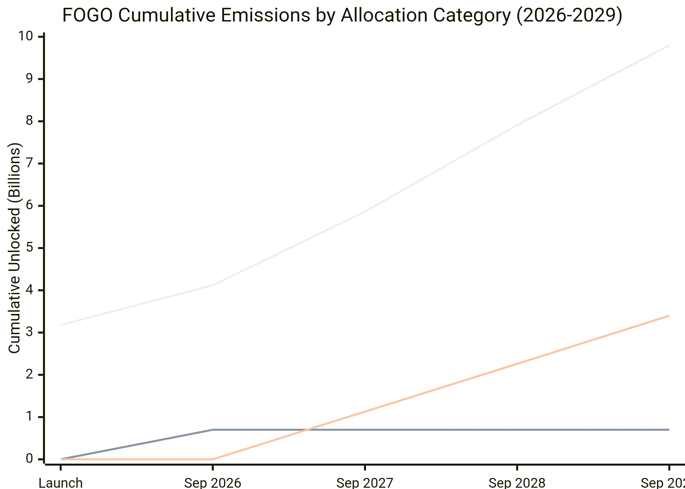The width and height of the screenshot is (685, 489).
Task: Click the y-axis tick label 3
Action: click(29, 332)
